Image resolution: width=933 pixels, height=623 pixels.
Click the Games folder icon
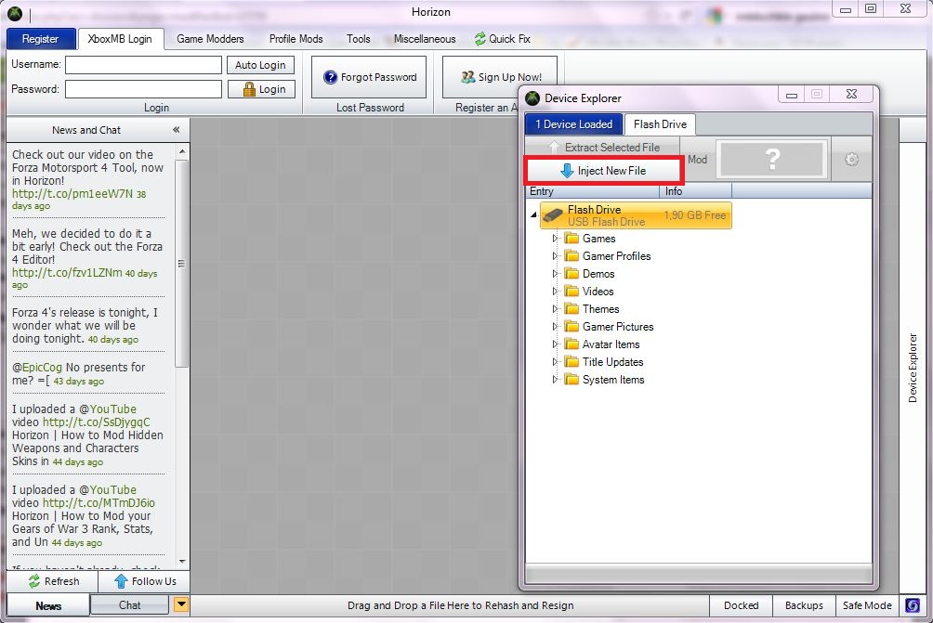[572, 239]
